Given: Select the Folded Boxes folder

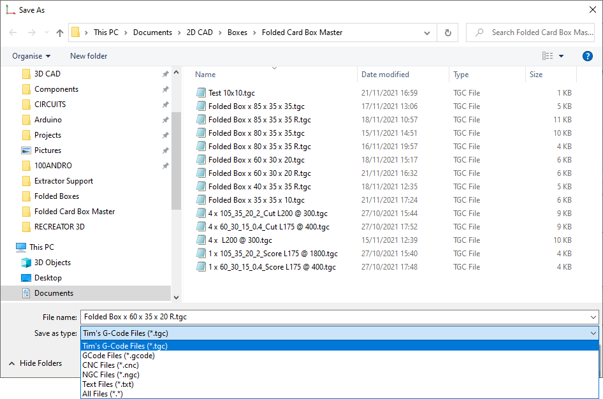Looking at the screenshot, I should (x=57, y=196).
